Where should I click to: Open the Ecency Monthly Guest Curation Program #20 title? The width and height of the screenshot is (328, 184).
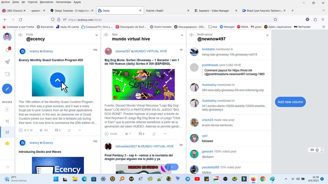(51, 60)
